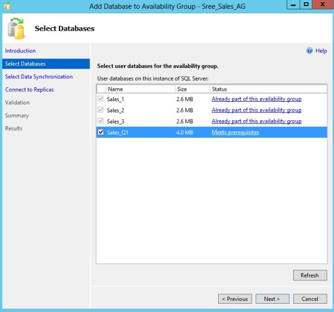Viewport: 334px width, 312px height.
Task: Open the Introduction wizard page
Action: point(21,51)
